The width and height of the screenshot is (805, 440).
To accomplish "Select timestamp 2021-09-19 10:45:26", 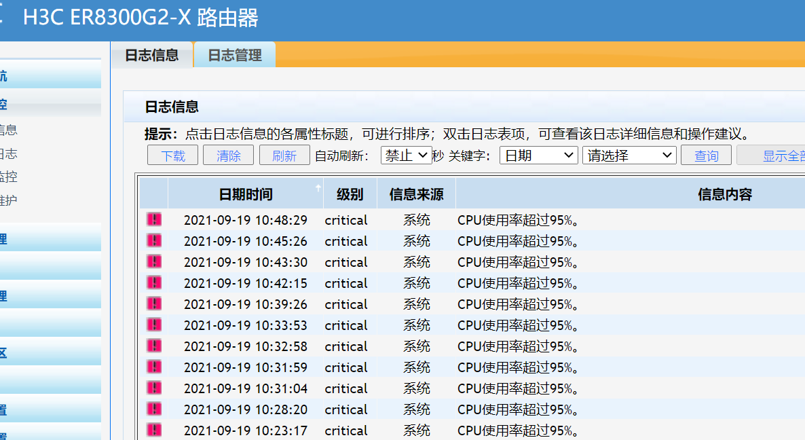I will pos(246,241).
